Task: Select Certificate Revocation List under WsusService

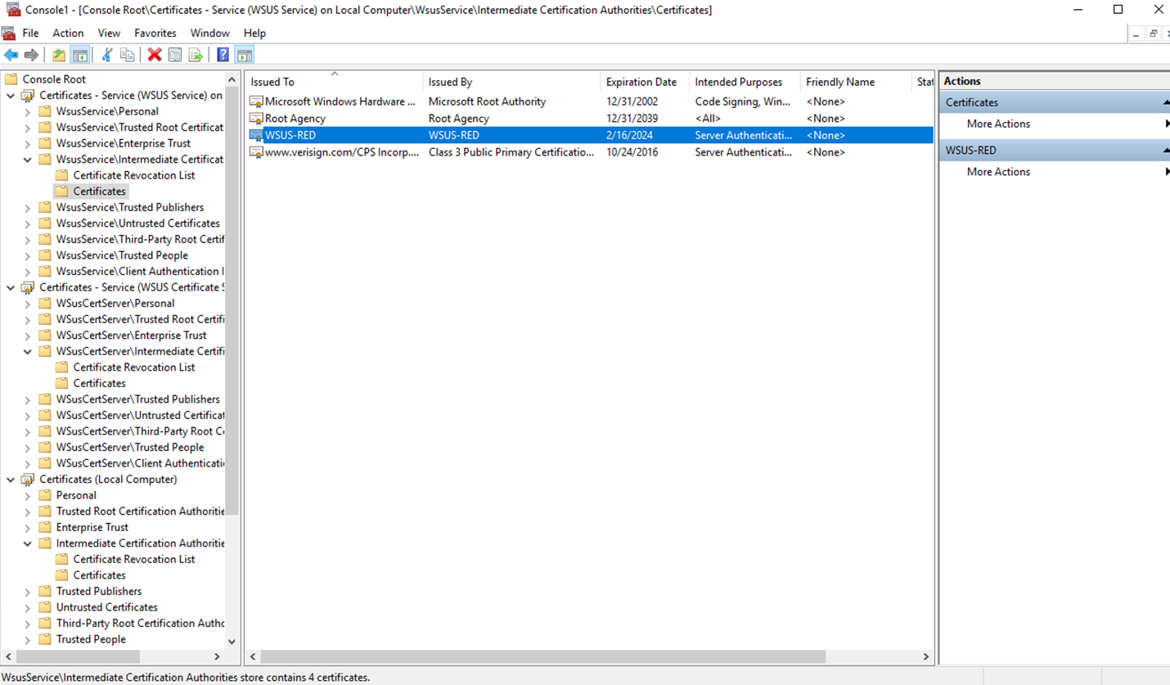Action: (134, 175)
